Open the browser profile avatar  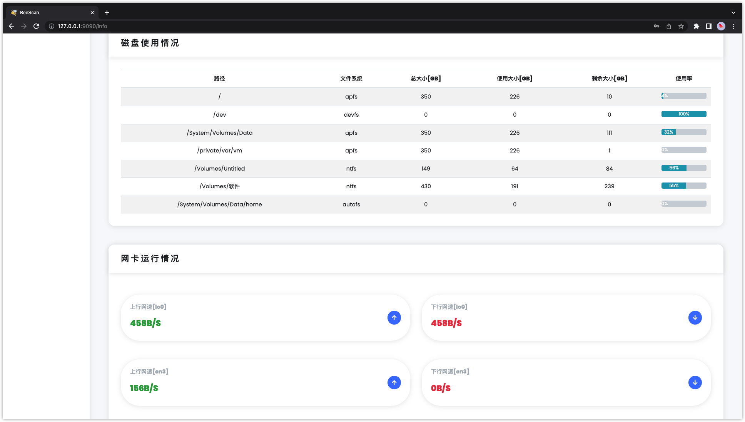click(721, 26)
